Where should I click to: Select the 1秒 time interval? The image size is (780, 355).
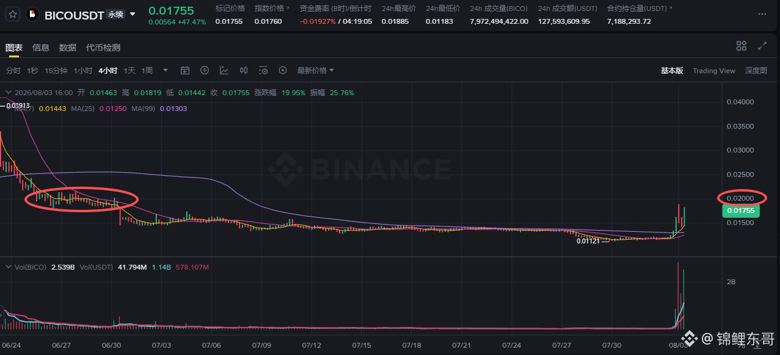pos(32,71)
